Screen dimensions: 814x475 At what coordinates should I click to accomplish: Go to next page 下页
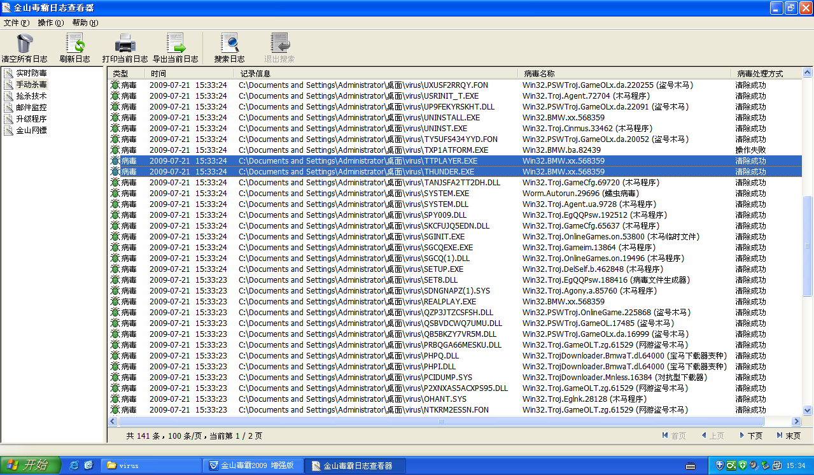(x=751, y=436)
